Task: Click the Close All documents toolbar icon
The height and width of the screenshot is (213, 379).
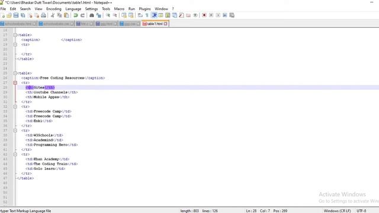Action: pos(37,15)
